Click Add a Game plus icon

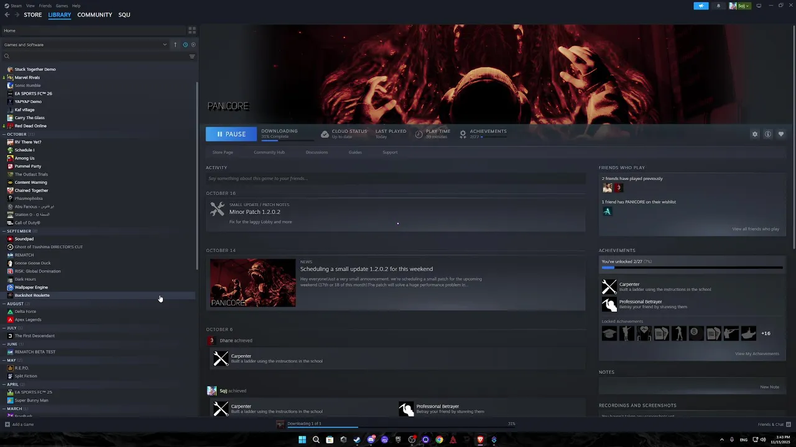click(7, 425)
